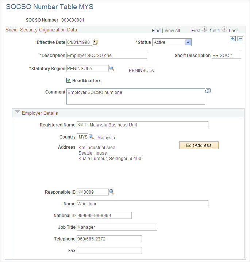
Task: Select the SOCSO Number value 000000001
Action: pyautogui.click(x=73, y=20)
